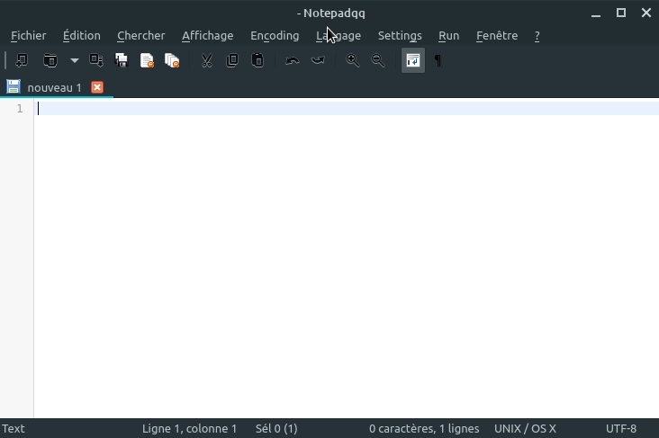
Task: Click the Copy toolbar icon
Action: tap(232, 60)
